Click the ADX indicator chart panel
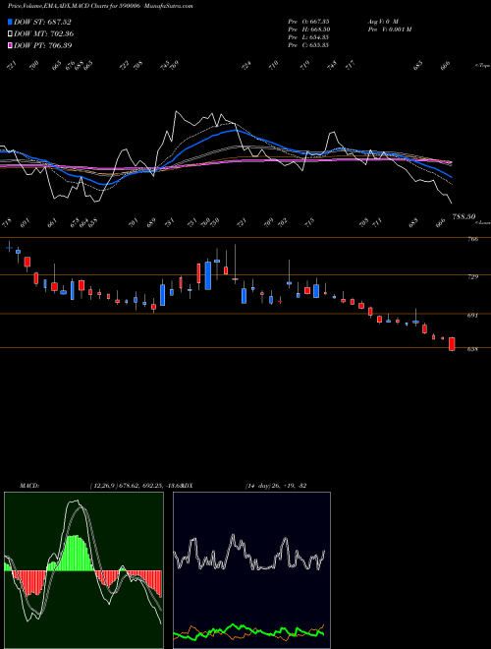 pyautogui.click(x=251, y=570)
